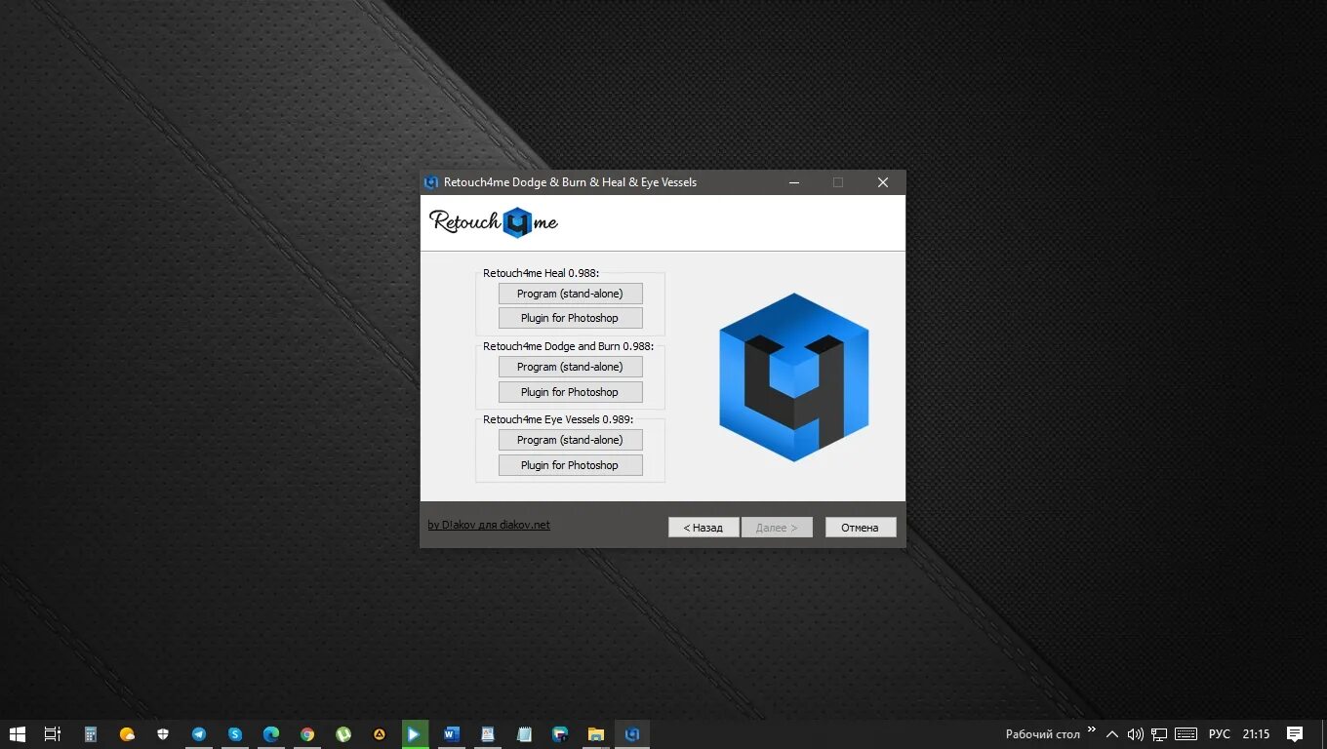
Task: Go back with the Назад button
Action: (704, 528)
